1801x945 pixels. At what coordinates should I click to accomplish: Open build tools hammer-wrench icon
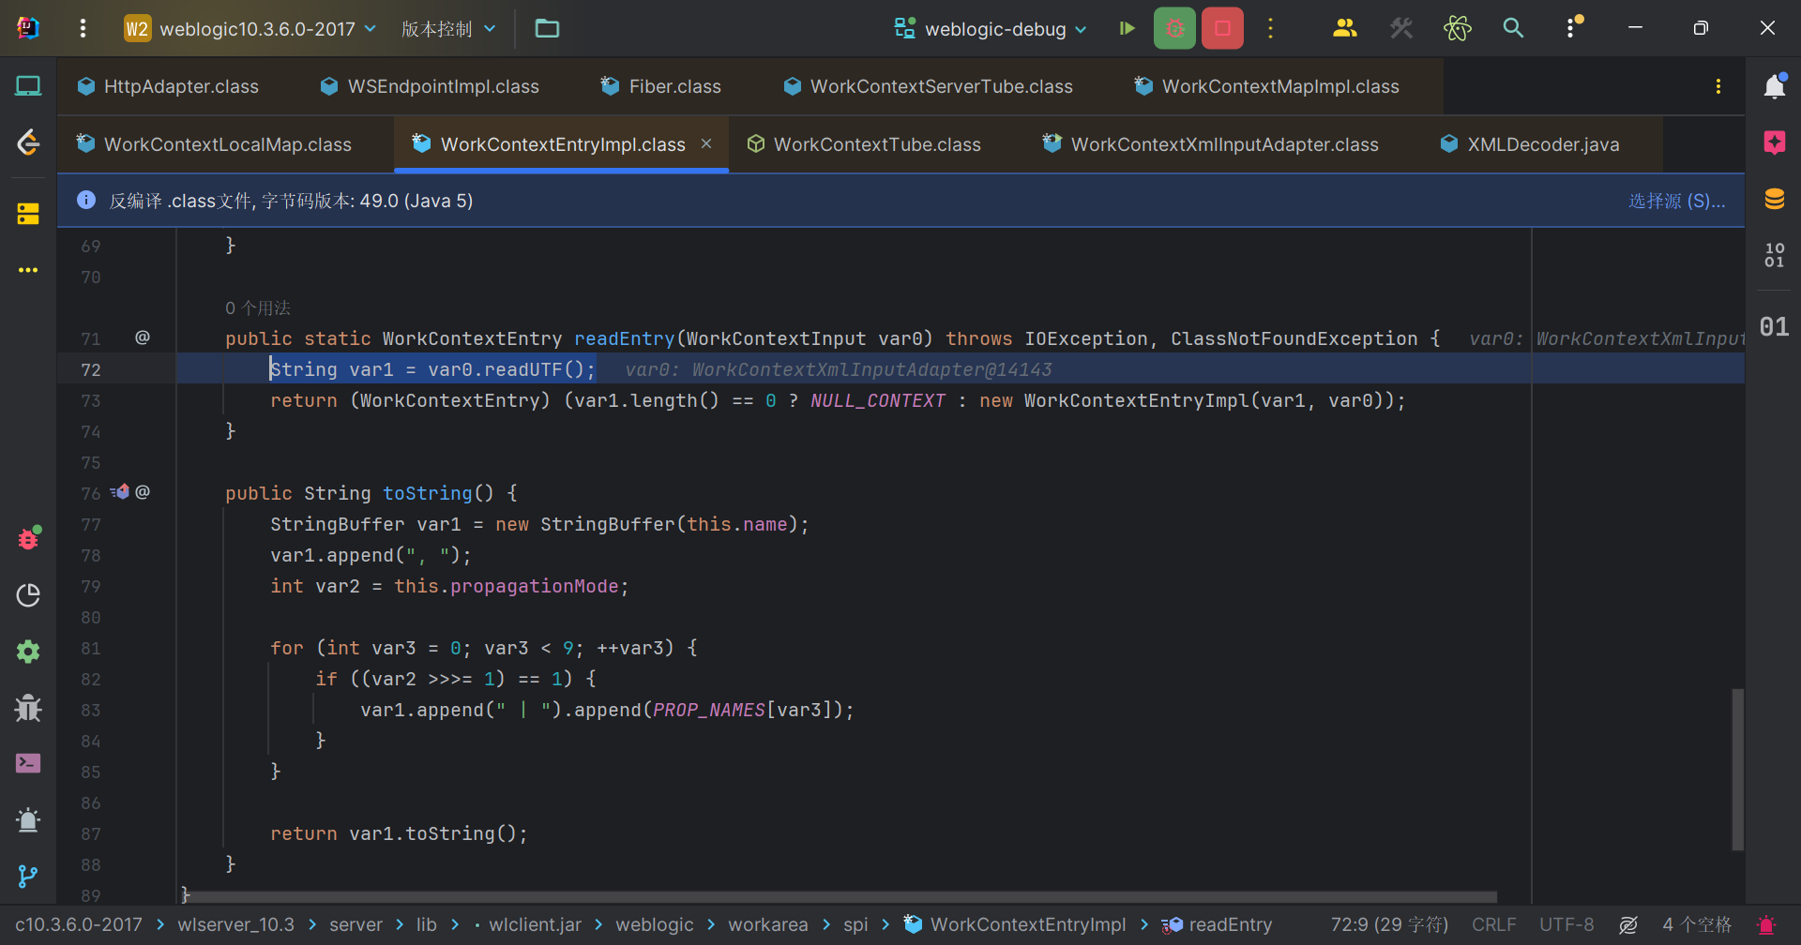[1401, 28]
